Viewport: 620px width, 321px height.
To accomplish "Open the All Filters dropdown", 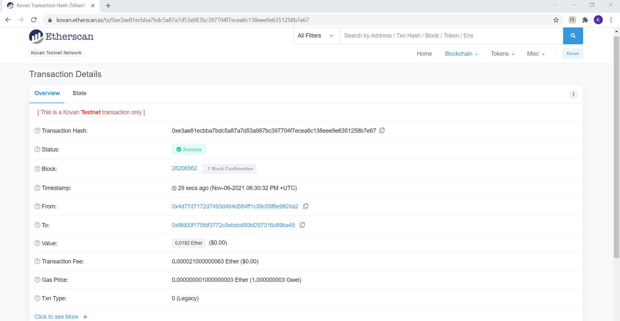I will [316, 36].
